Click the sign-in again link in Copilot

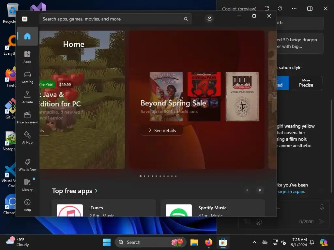[291, 191]
